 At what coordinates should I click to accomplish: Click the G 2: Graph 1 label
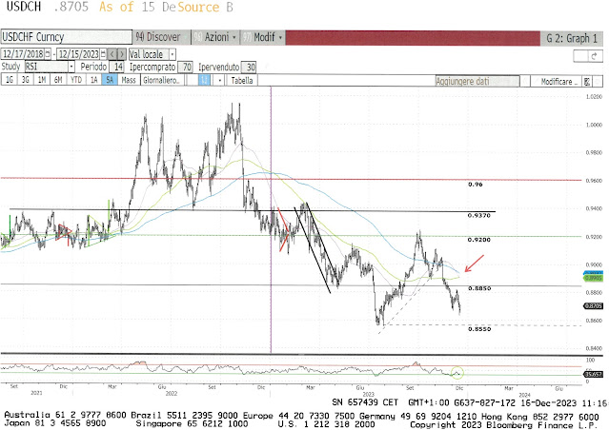571,38
